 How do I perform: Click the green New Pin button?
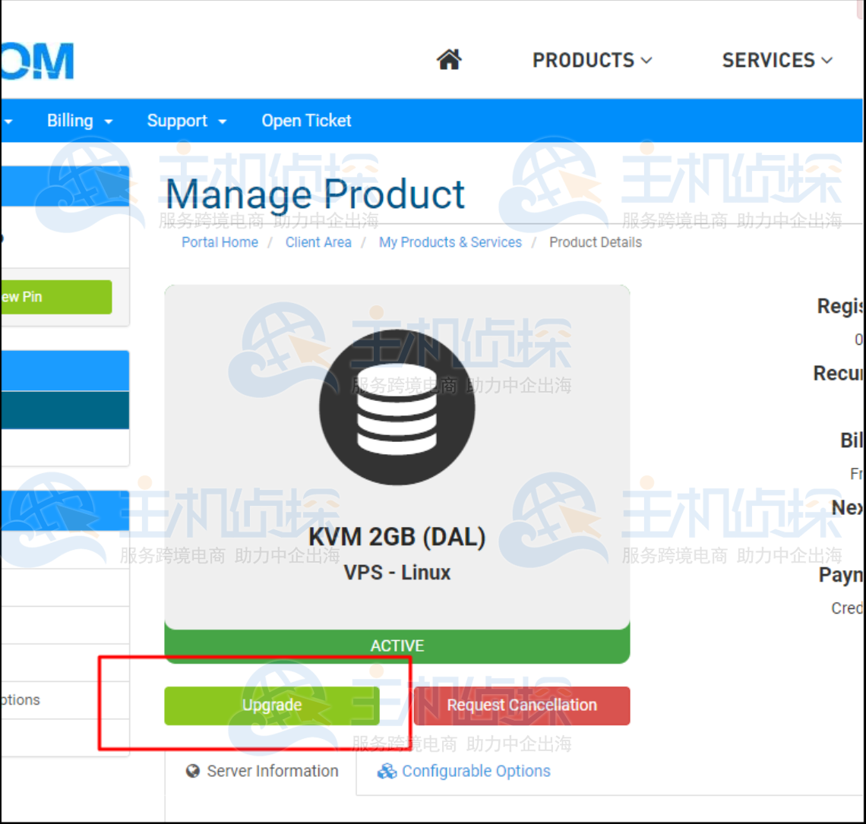point(55,297)
